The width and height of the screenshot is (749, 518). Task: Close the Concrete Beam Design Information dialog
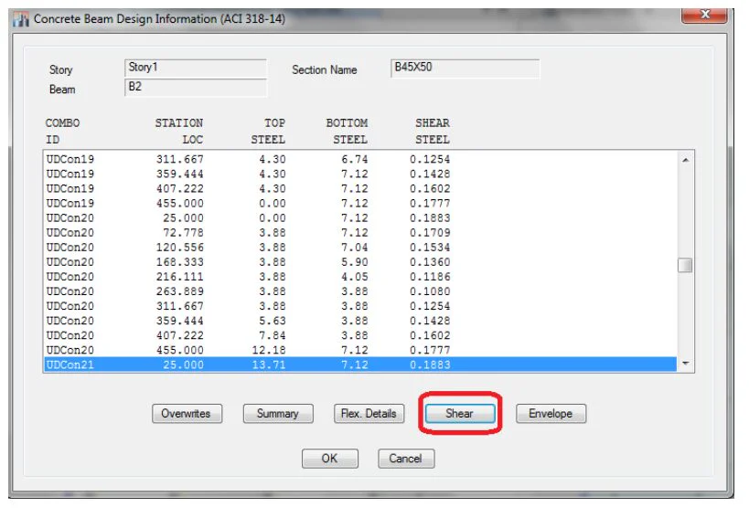pyautogui.click(x=704, y=15)
